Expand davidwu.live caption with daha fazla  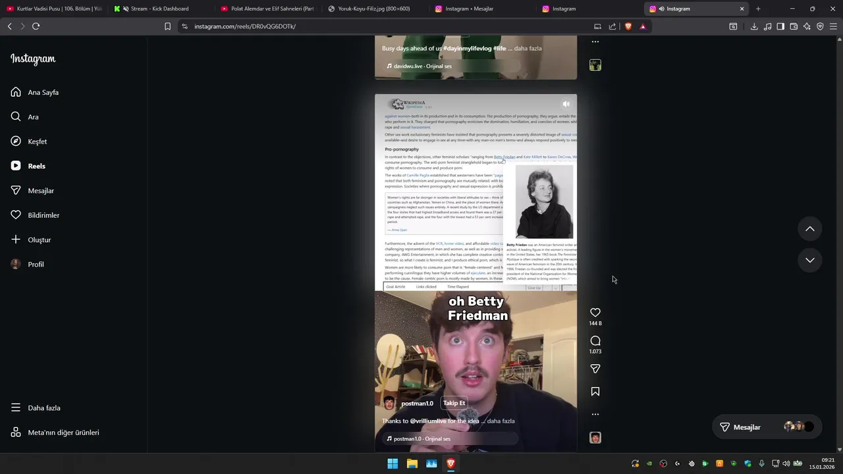coord(528,49)
